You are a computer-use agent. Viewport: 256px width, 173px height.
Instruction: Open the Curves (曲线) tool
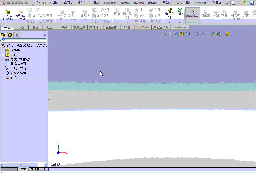(180, 12)
